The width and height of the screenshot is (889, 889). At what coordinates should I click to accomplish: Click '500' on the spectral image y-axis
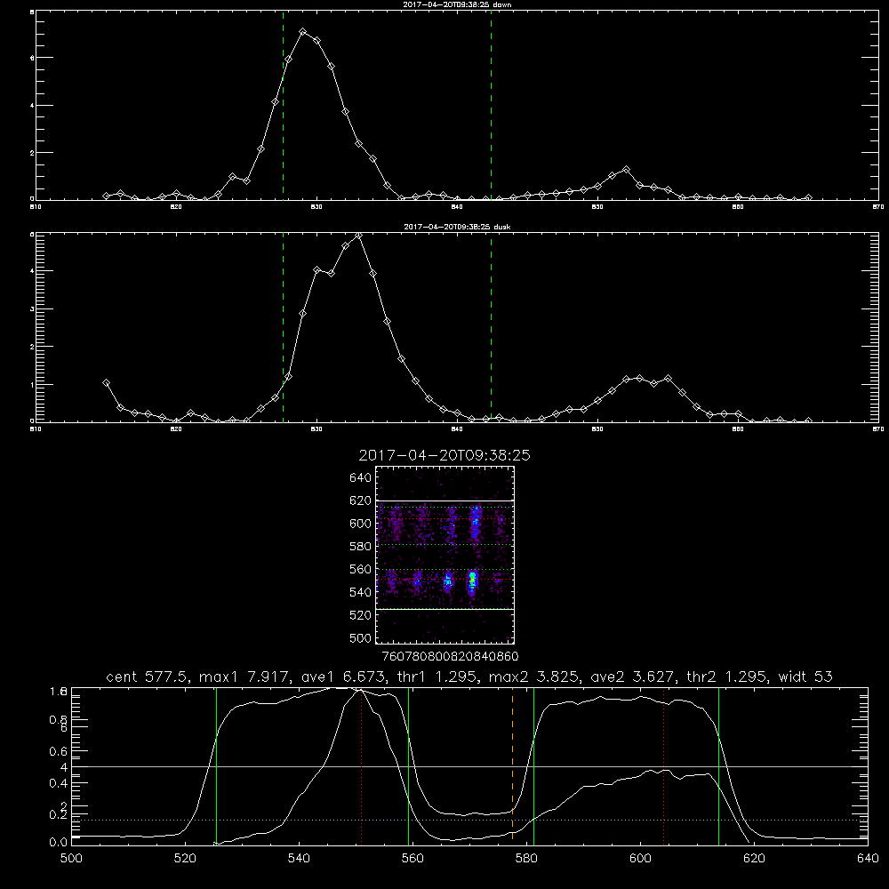(360, 638)
